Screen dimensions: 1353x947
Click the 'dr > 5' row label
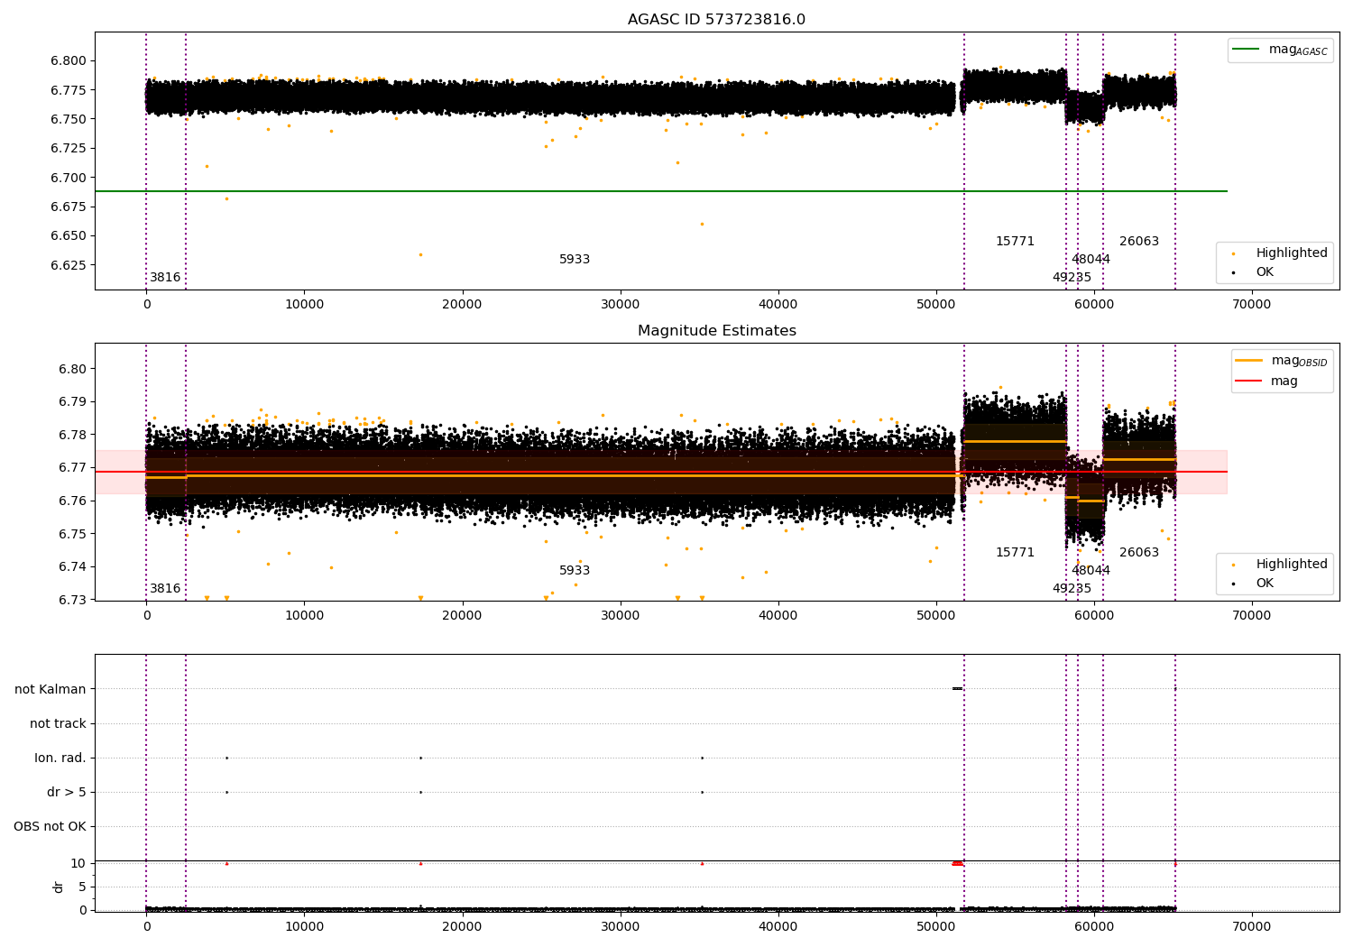pyautogui.click(x=67, y=793)
